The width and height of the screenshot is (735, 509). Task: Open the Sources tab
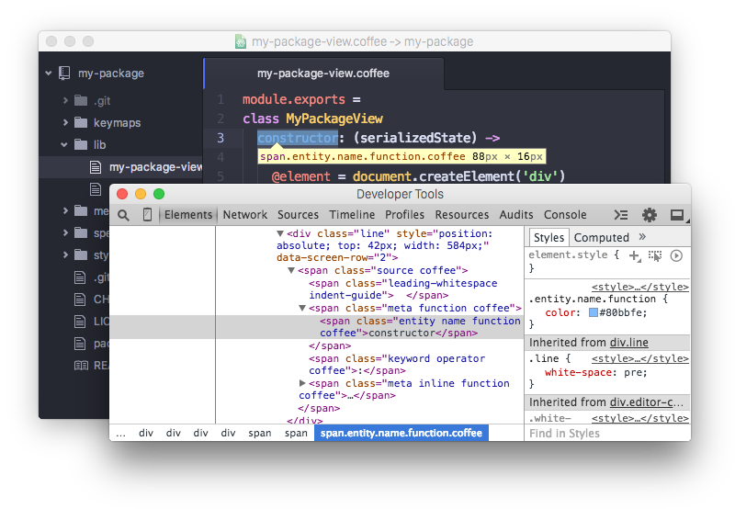click(298, 215)
